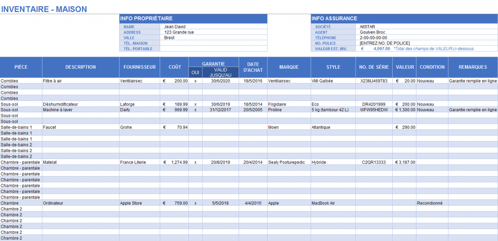Toggle the garantie x mark for Filtre à air
Viewport: 498px width, 241px height.
point(195,81)
